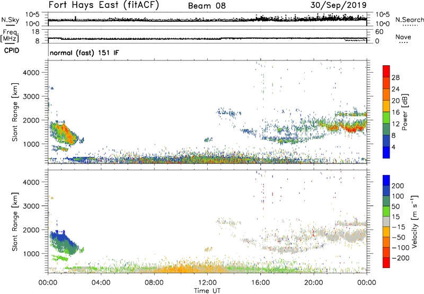Click the 'N.Search' legend label
The image size is (424, 294).
409,20
